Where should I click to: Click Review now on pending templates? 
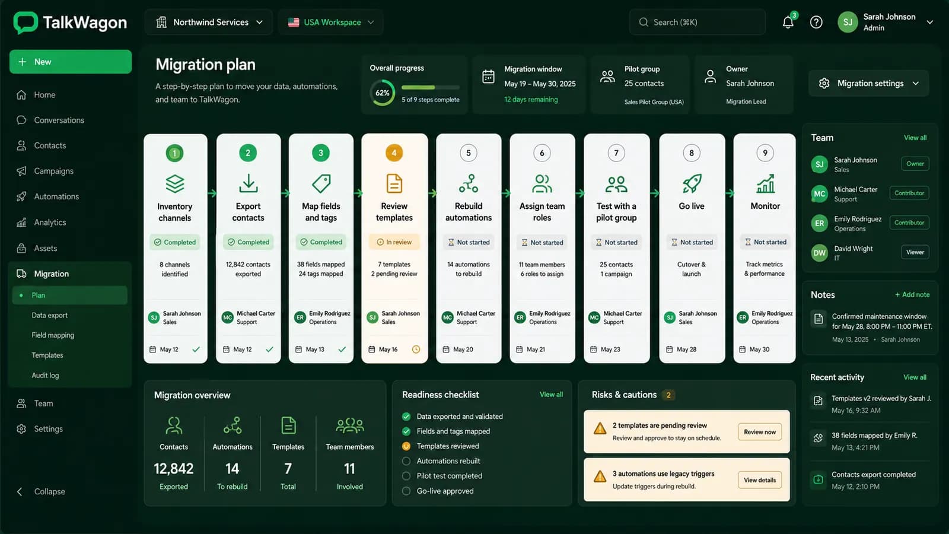760,432
